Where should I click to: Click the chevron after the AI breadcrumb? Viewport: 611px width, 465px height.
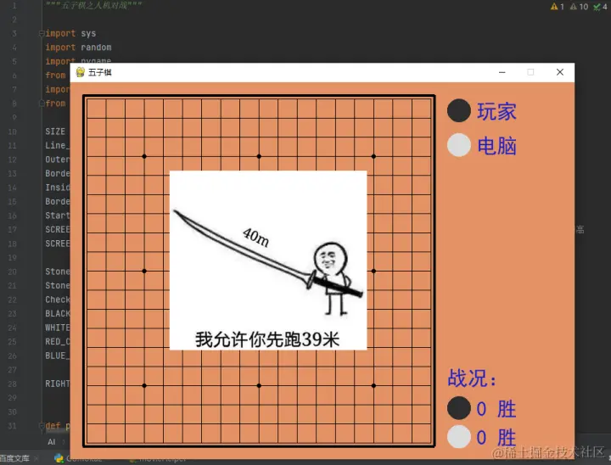(64, 442)
